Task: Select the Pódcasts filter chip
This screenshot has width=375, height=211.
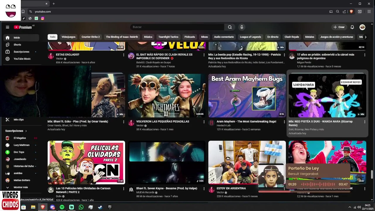Action: (190, 37)
